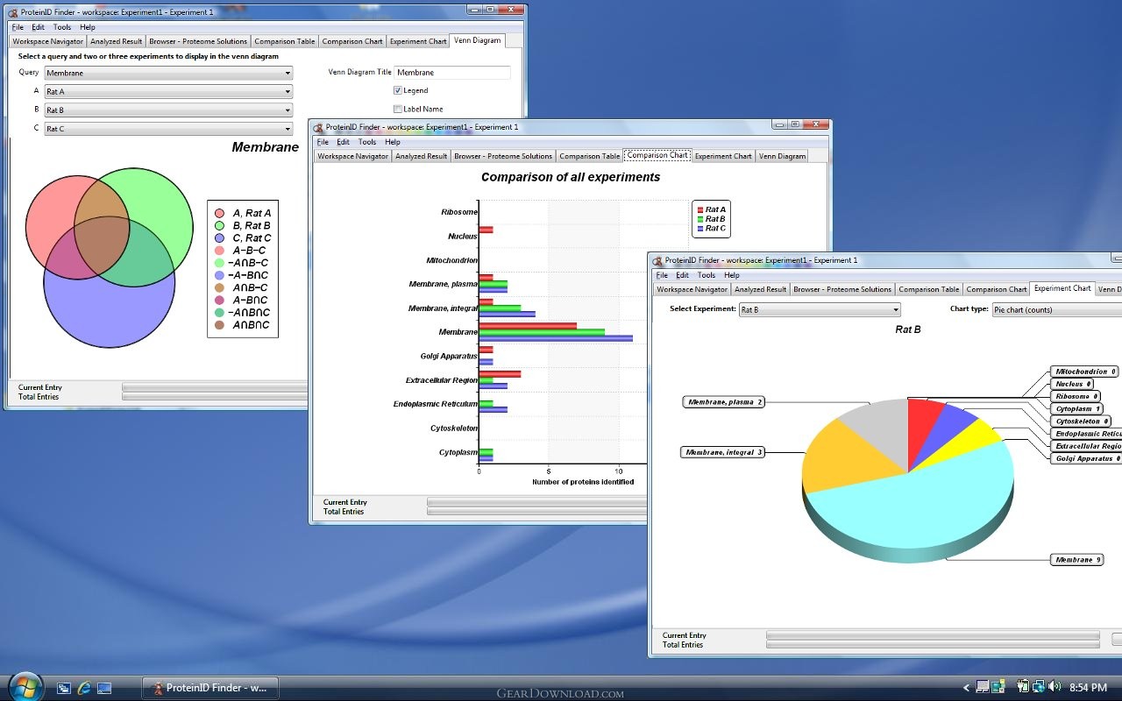Click the 8:54 PM taskbar clock

coord(1088,688)
